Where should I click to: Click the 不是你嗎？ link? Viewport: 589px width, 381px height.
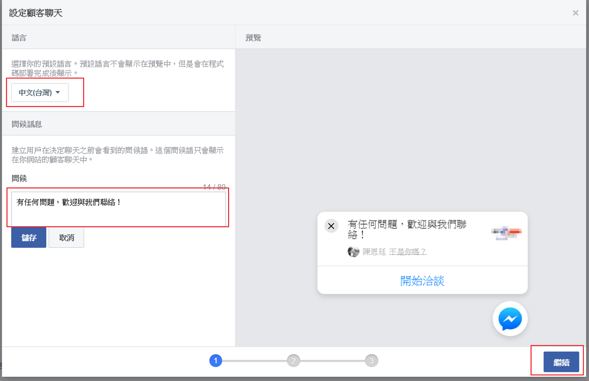click(x=407, y=252)
